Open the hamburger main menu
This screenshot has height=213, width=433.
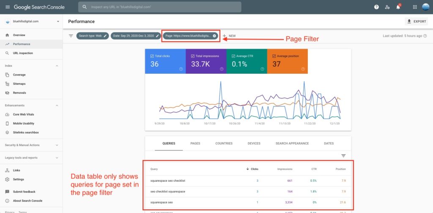pos(8,7)
